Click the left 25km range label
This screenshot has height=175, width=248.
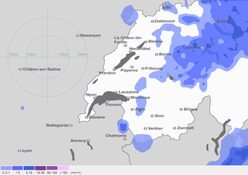(x=31, y=55)
